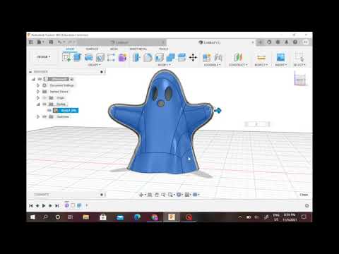
Task: Expand the Origin folder node
Action: click(38, 97)
